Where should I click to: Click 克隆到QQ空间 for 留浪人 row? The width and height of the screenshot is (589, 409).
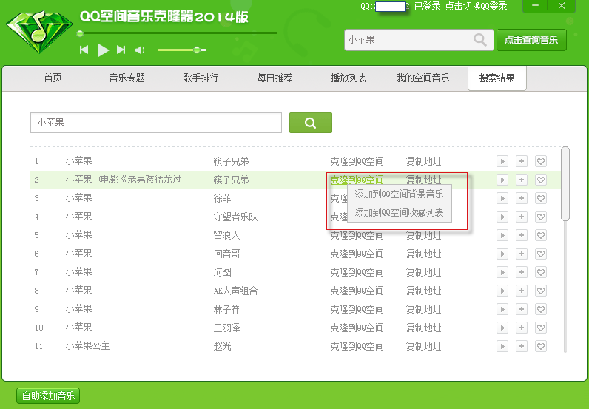[x=357, y=235]
